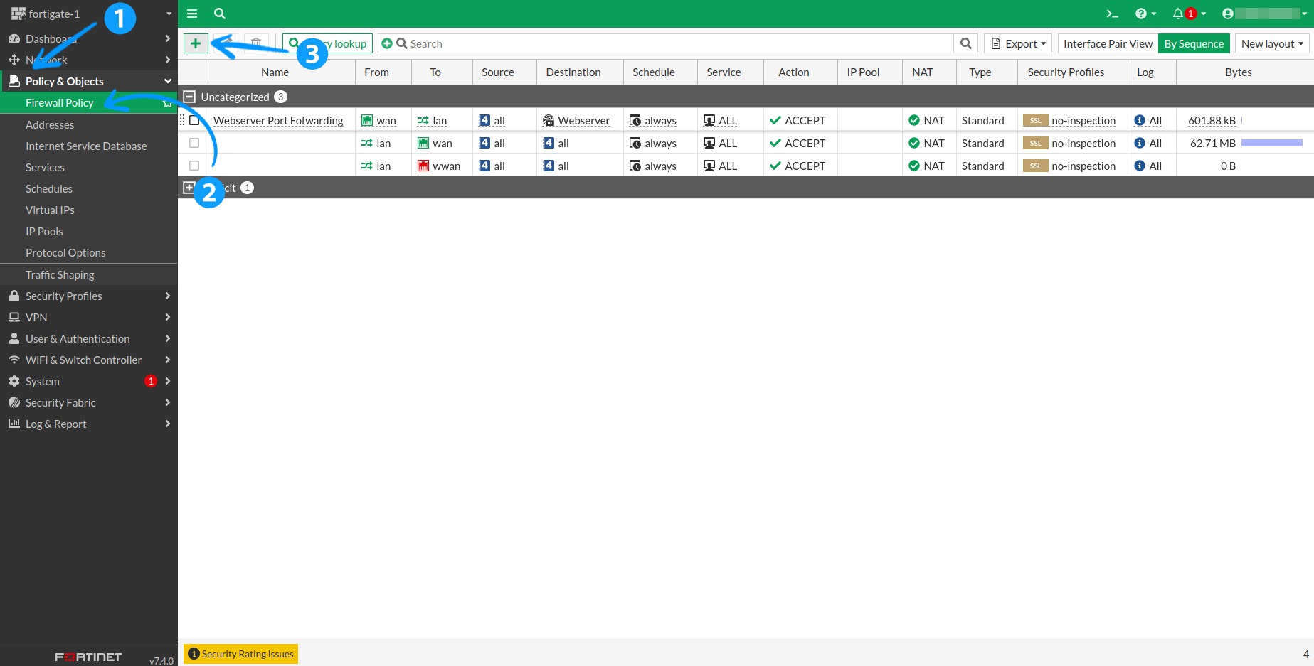Switch to Interface Pair View
This screenshot has height=666, width=1314.
coord(1108,43)
